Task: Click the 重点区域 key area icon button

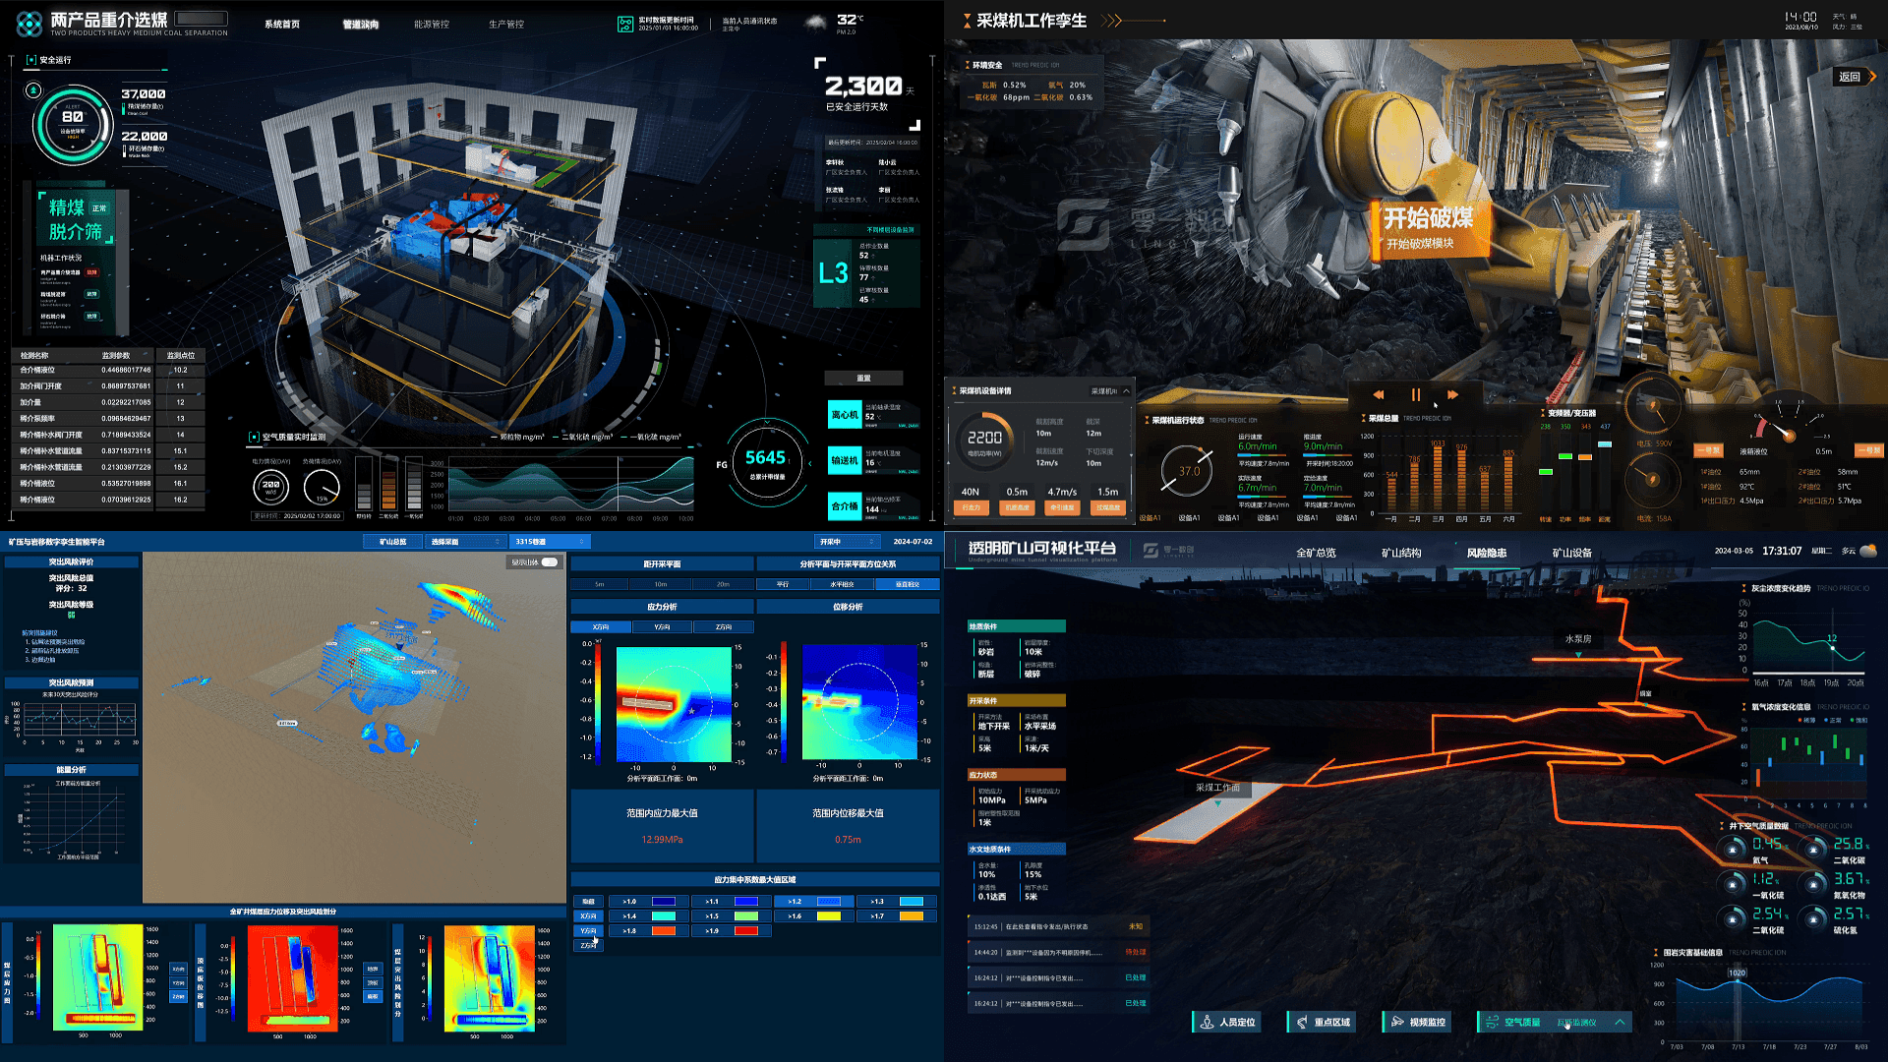Action: [x=1322, y=1023]
